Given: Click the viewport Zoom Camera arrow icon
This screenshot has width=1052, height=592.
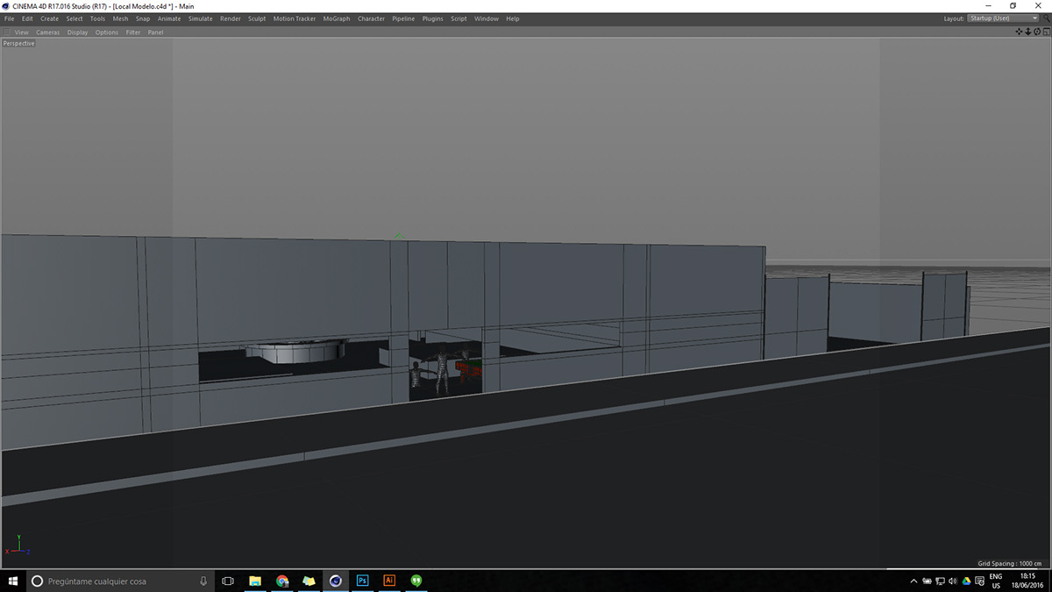Looking at the screenshot, I should (1028, 32).
